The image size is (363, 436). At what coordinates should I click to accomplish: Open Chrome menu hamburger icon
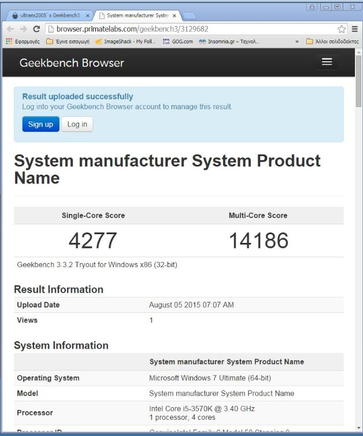pyautogui.click(x=355, y=29)
